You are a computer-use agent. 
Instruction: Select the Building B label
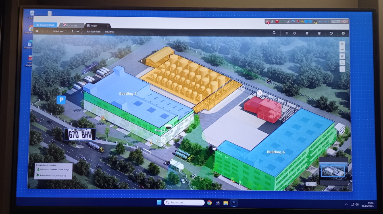coord(128,94)
